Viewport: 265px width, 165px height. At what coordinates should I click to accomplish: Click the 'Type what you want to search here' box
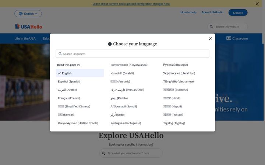(x=131, y=153)
